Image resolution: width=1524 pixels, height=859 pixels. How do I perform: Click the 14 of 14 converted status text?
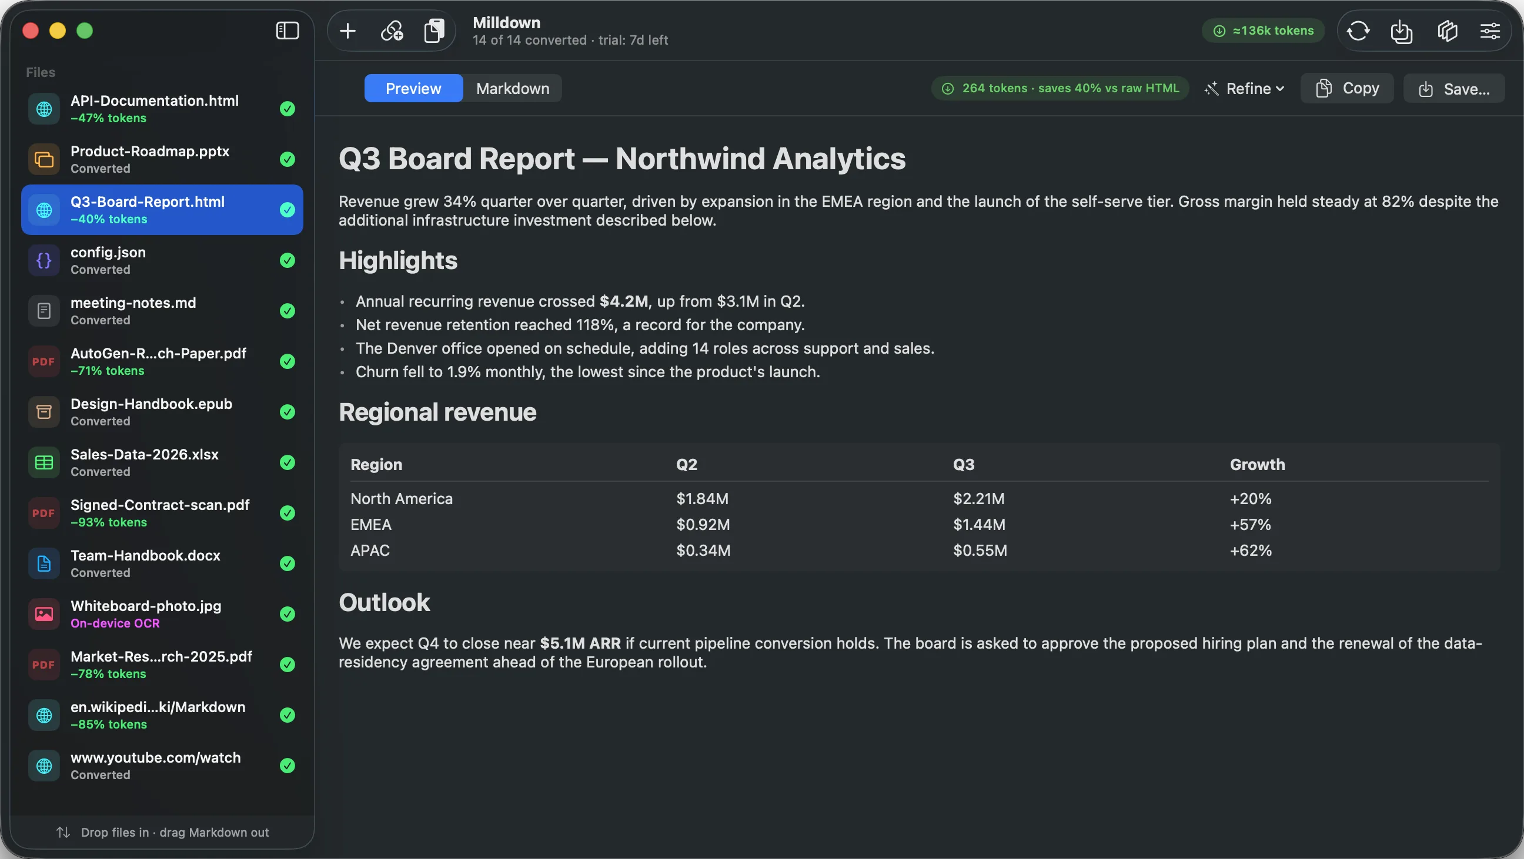point(530,39)
